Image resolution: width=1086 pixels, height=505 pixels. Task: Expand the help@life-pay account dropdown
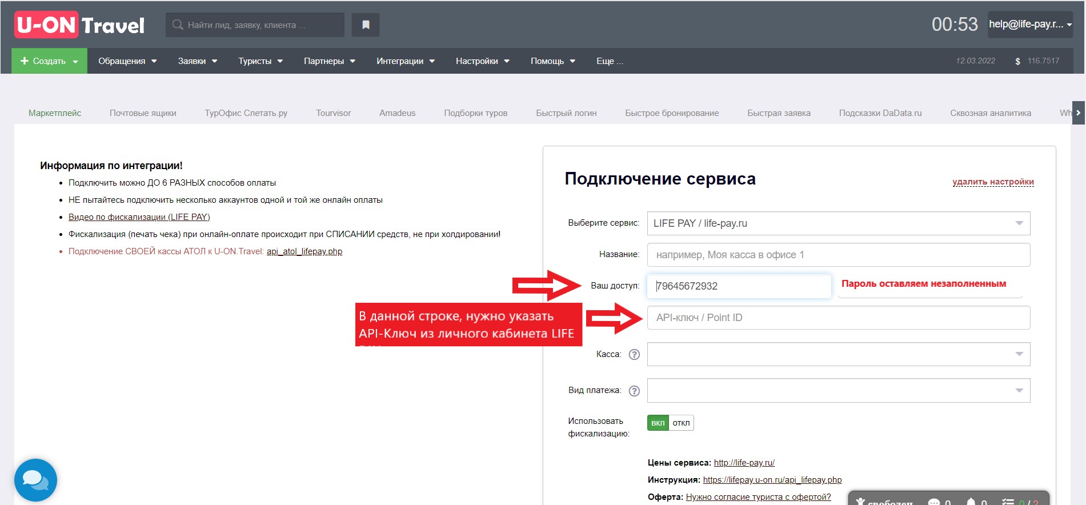[x=1030, y=25]
